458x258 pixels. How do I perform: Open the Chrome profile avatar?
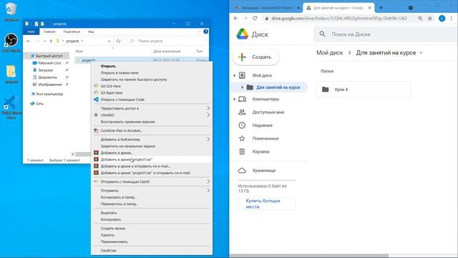[442, 18]
